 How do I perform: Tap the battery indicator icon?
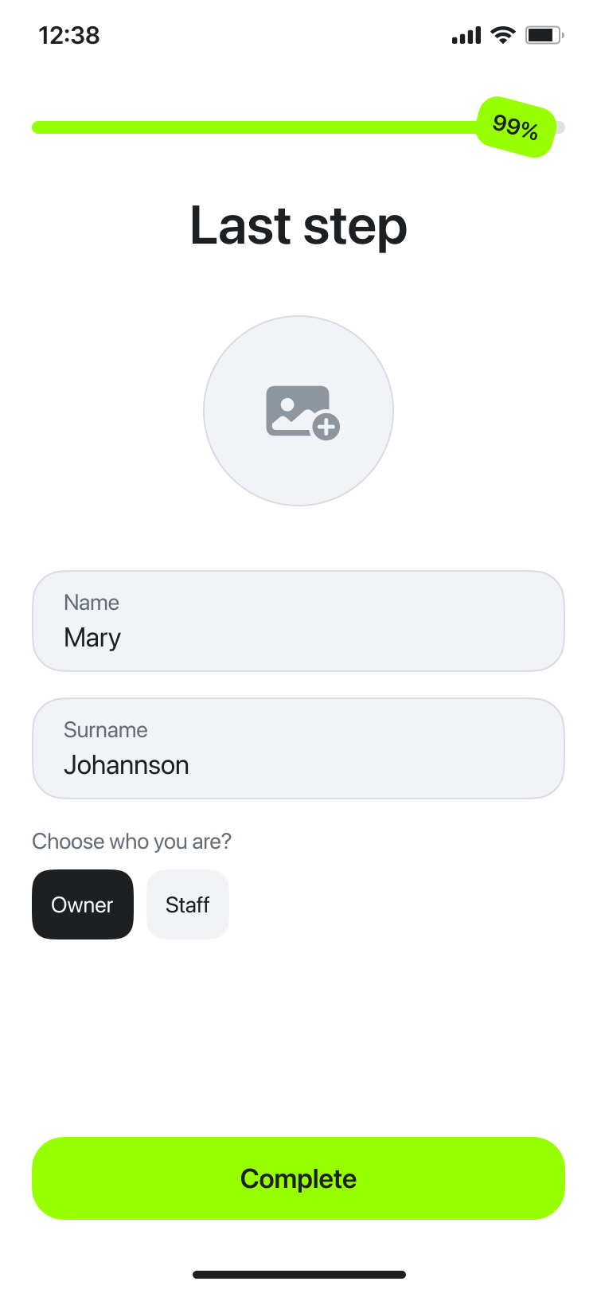[544, 35]
